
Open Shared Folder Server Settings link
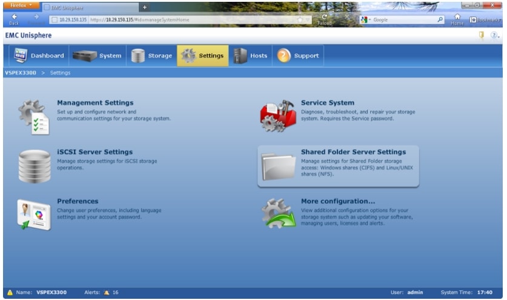pos(353,152)
